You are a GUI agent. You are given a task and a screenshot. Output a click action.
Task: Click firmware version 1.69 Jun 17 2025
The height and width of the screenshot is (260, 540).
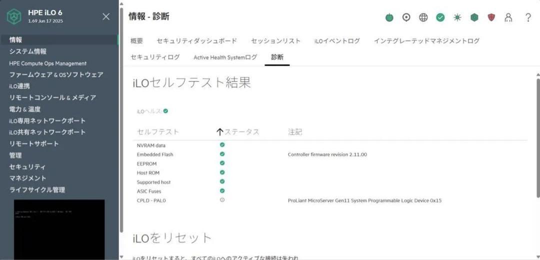pyautogui.click(x=45, y=21)
